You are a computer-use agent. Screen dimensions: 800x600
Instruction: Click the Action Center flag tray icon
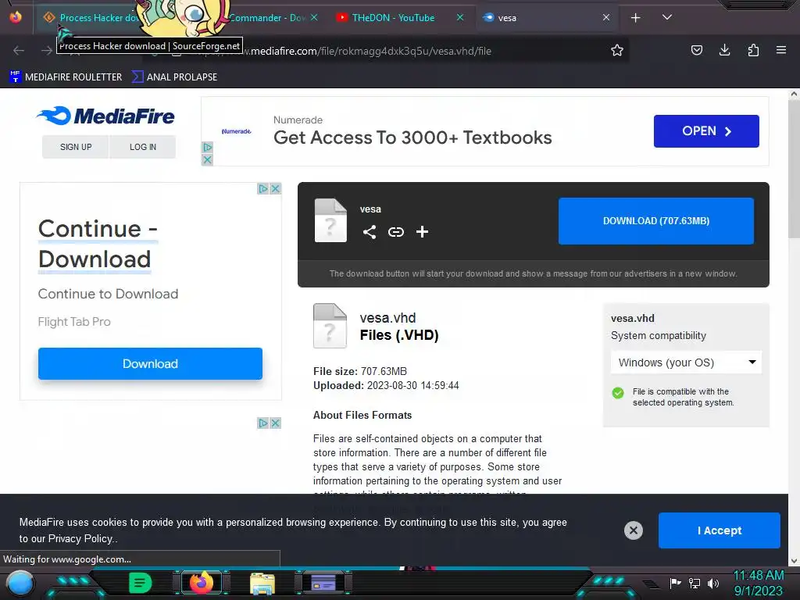pyautogui.click(x=676, y=583)
